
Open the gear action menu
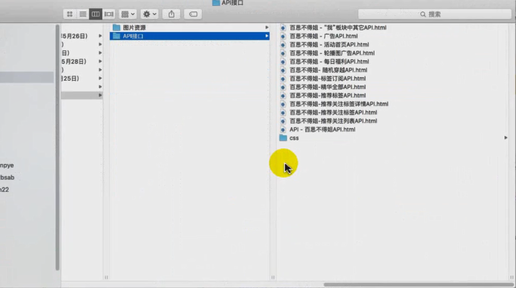point(150,14)
